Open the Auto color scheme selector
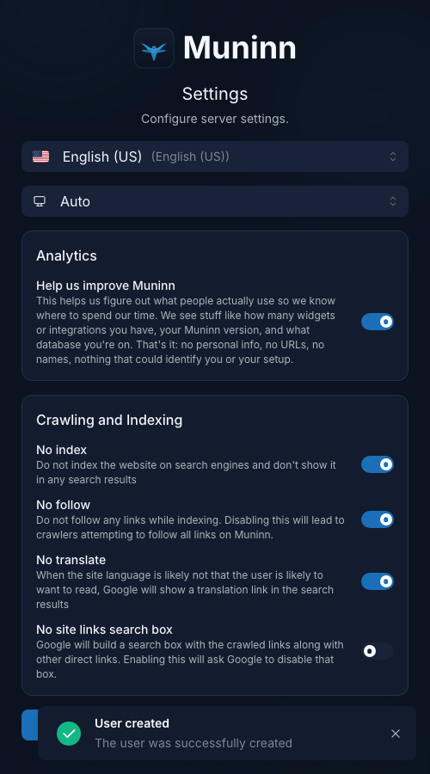The height and width of the screenshot is (774, 430). coord(215,201)
